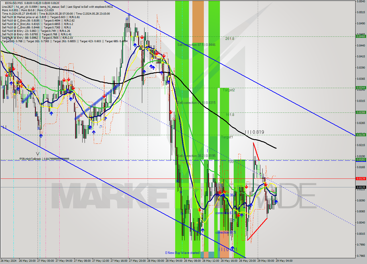Select '0 New Buy Wave started' label
This screenshot has height=264, width=367.
[x=182, y=253]
